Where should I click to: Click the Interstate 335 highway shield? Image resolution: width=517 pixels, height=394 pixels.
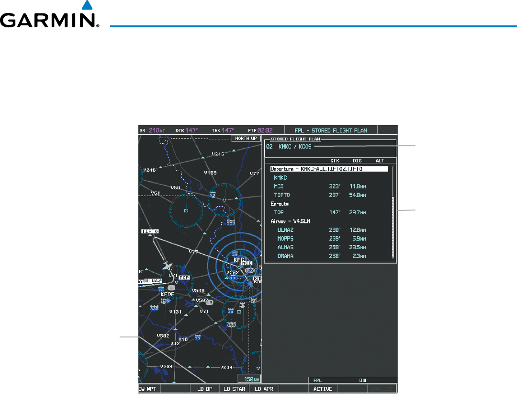click(154, 308)
